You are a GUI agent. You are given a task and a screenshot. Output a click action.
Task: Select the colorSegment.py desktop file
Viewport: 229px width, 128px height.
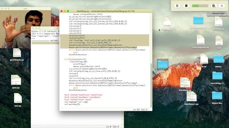[200, 41]
